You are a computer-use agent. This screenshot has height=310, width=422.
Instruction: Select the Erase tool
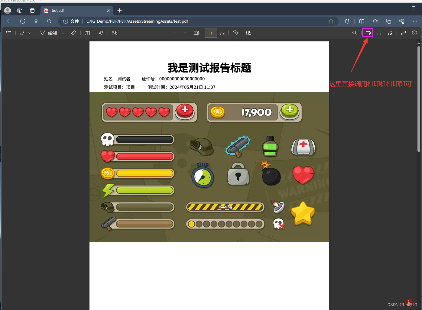74,33
